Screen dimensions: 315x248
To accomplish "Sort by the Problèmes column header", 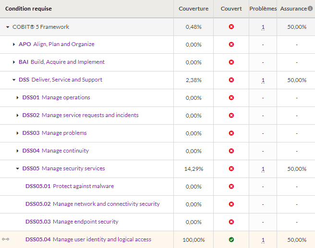I will click(x=263, y=9).
